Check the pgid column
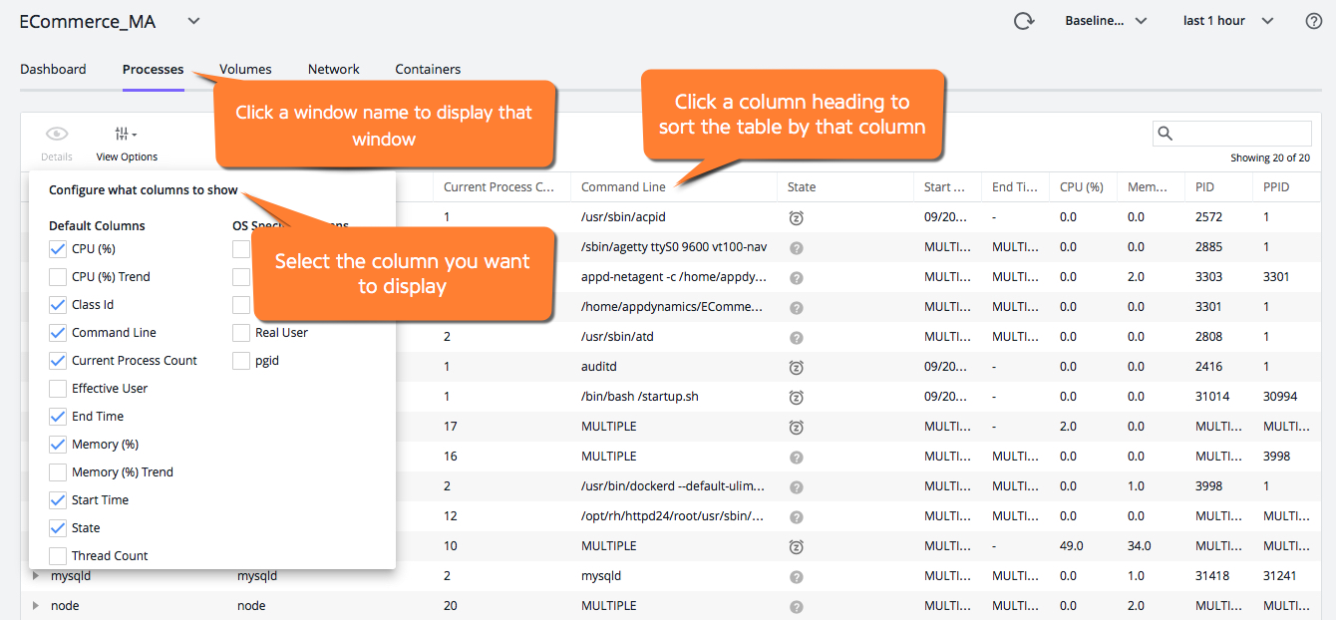This screenshot has height=620, width=1336. [x=241, y=361]
